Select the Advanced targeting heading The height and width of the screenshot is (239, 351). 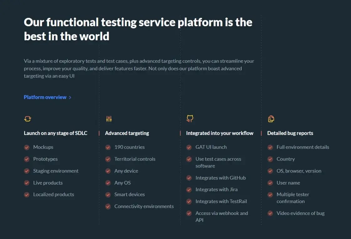[127, 133]
